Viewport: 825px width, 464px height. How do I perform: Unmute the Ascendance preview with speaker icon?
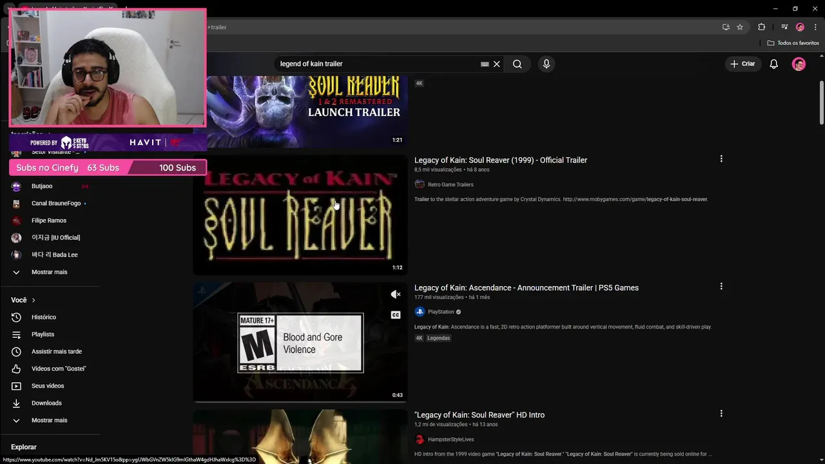396,295
